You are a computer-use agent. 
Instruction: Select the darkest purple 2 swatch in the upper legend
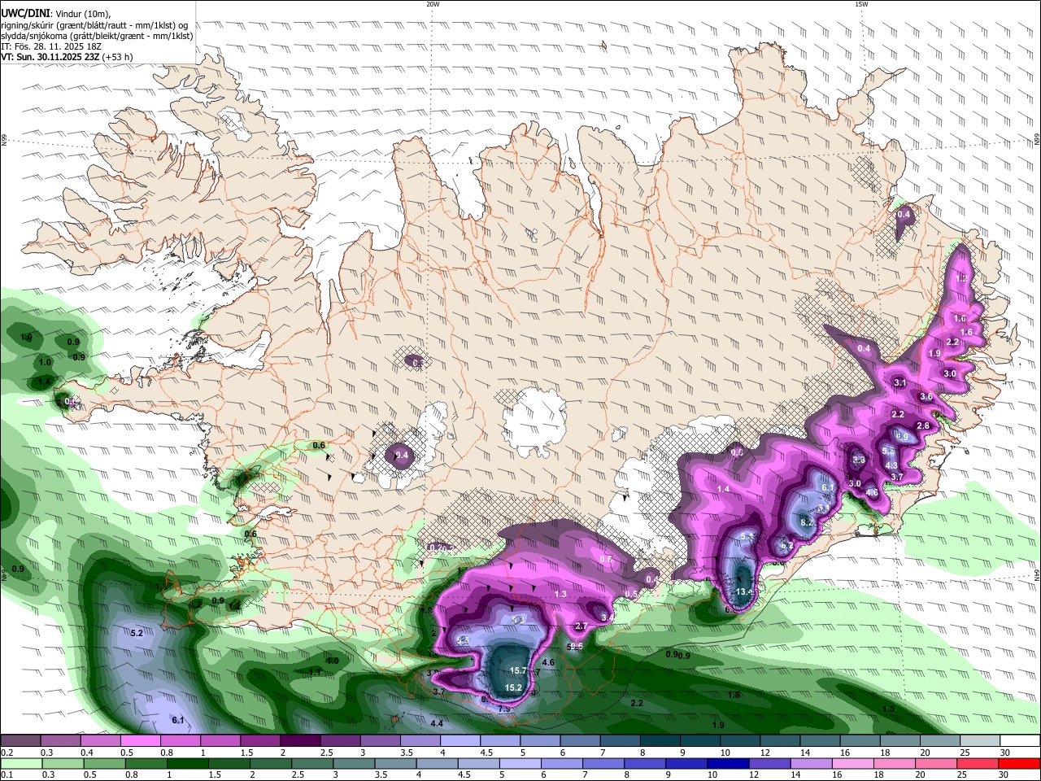click(x=299, y=740)
